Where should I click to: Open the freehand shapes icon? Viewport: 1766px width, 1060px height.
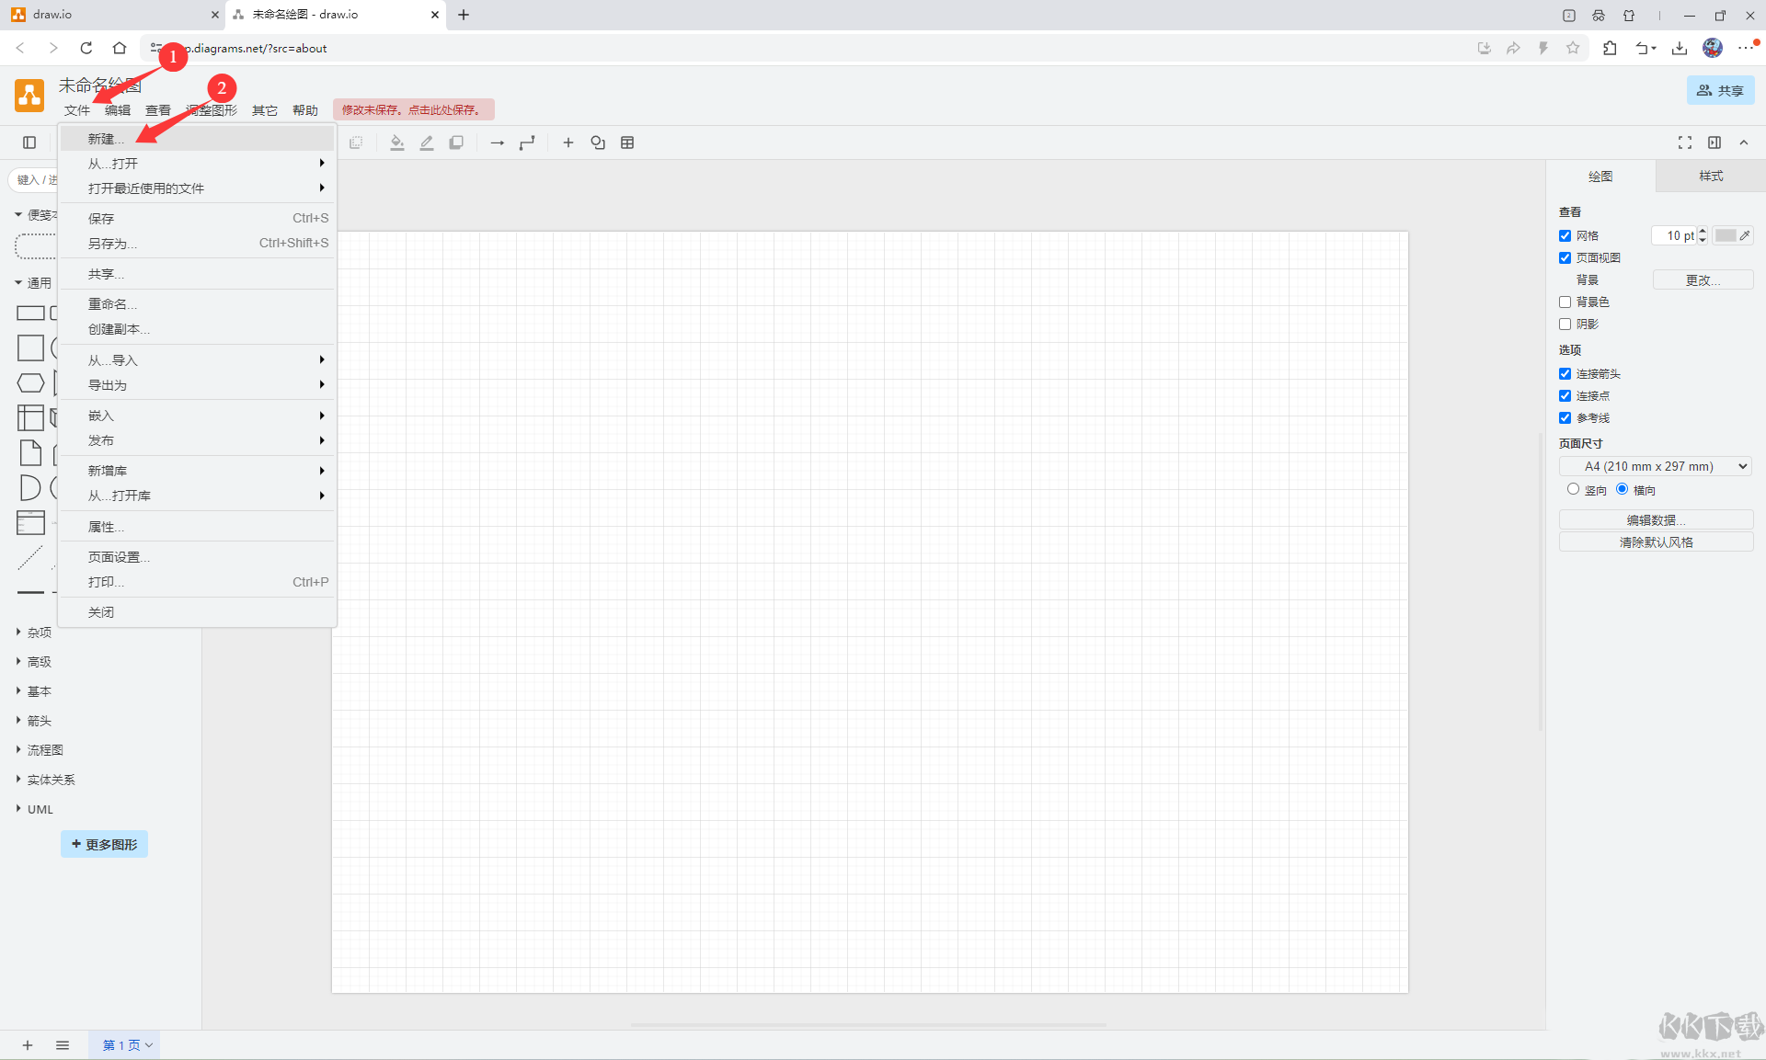pyautogui.click(x=597, y=142)
